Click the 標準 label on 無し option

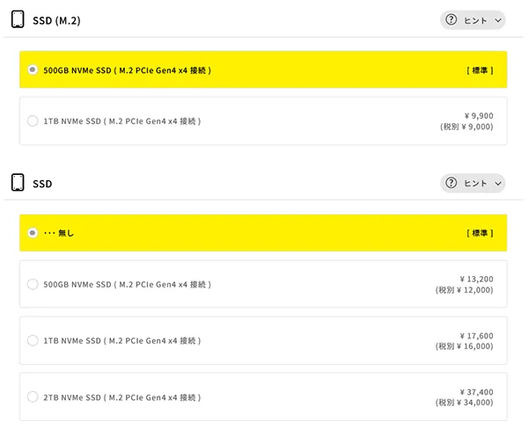coord(480,233)
